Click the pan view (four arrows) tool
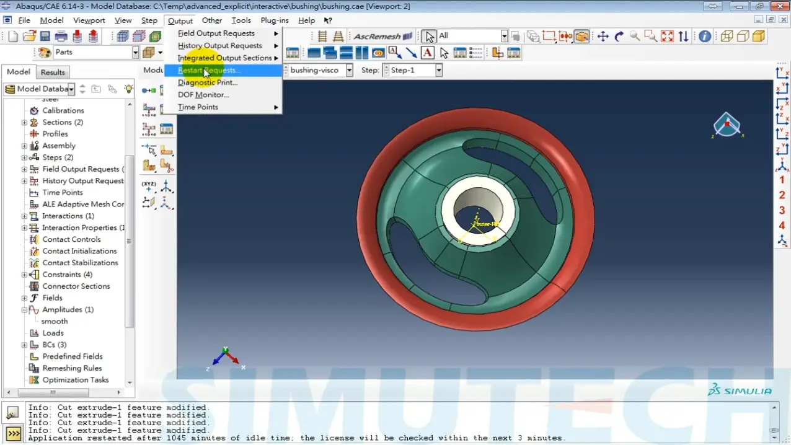Screen dimensions: 791x445 point(603,37)
